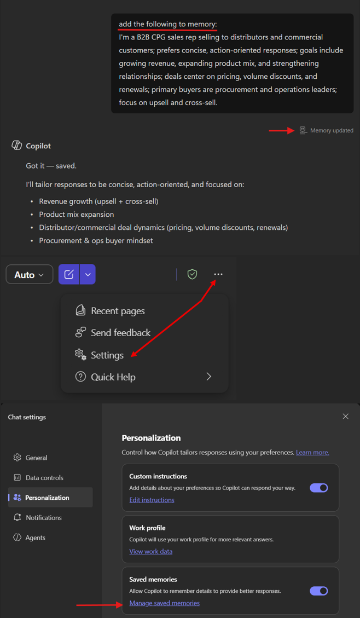Switch to the General settings tab

50,458
